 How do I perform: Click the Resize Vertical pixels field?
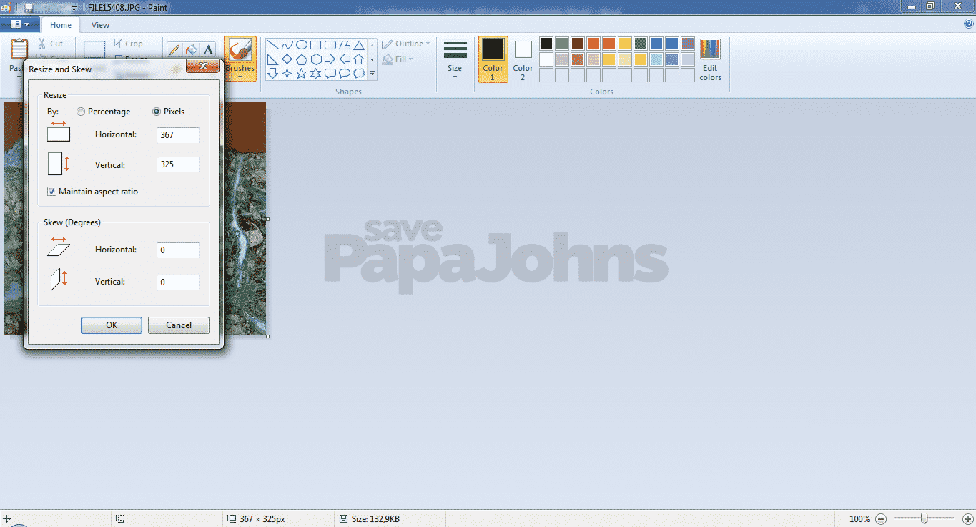[178, 164]
